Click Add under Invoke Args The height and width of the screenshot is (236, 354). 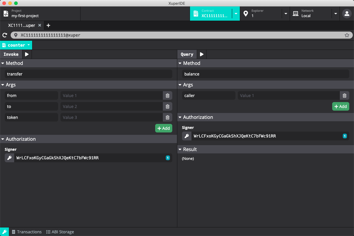(164, 128)
